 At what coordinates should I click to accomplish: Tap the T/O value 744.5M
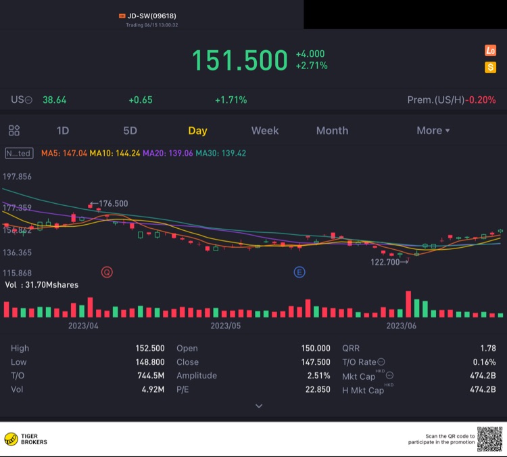[x=151, y=375]
